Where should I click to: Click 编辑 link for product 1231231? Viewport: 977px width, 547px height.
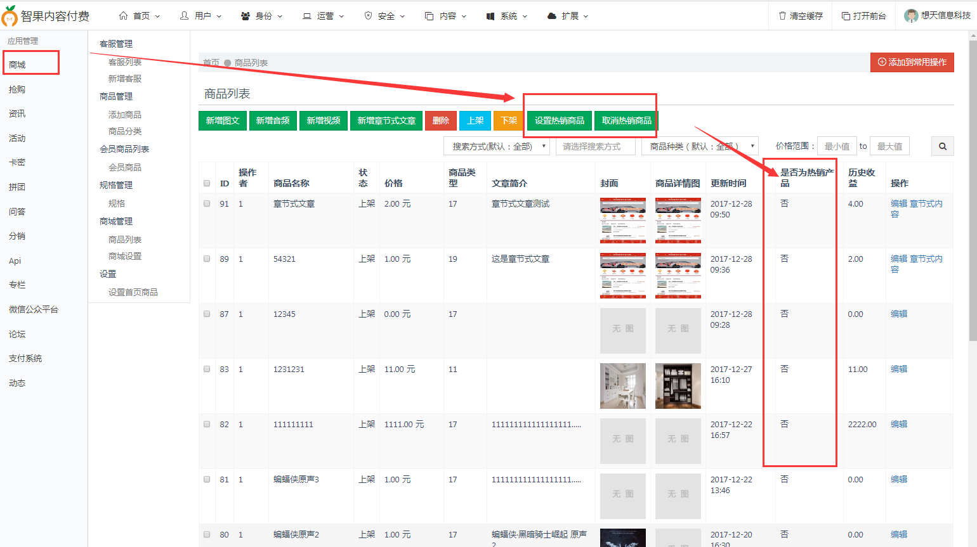click(899, 369)
